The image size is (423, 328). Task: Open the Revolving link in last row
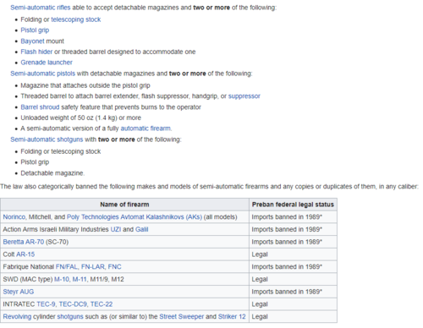pyautogui.click(x=17, y=316)
